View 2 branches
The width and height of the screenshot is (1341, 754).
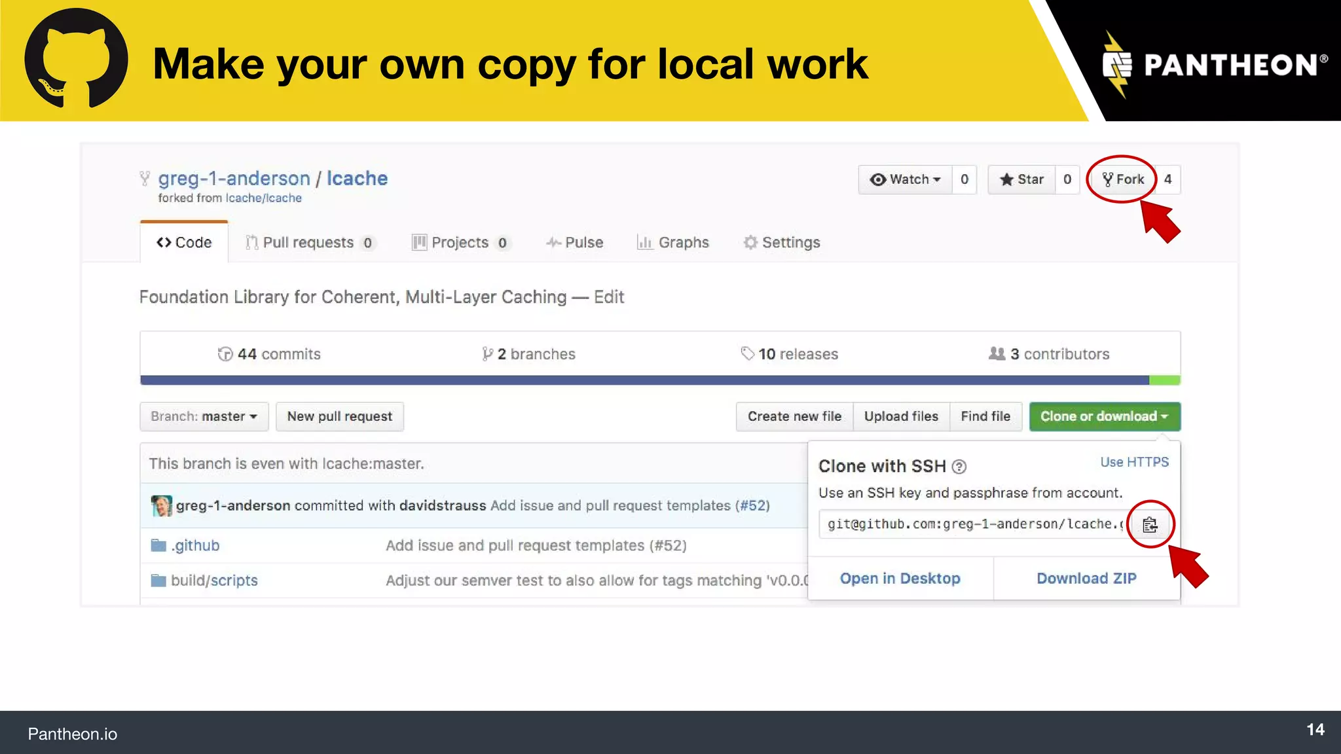(528, 354)
